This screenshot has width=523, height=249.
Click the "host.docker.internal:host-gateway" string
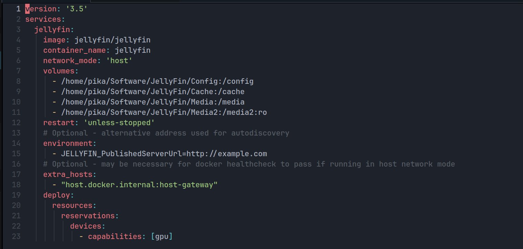pyautogui.click(x=141, y=185)
